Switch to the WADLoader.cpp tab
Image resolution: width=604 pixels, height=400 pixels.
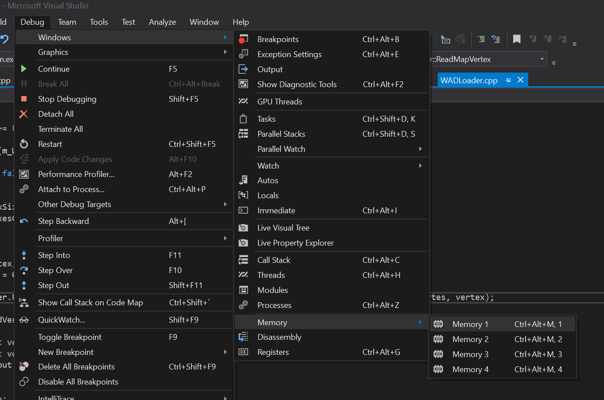(x=468, y=81)
